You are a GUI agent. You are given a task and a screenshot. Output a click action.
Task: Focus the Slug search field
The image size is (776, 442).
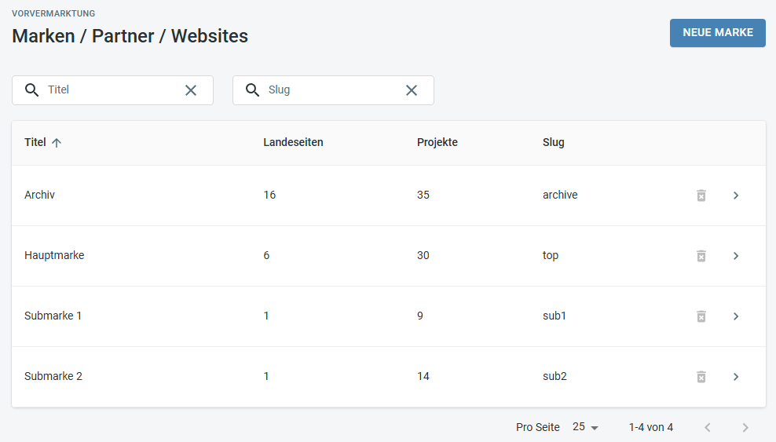point(333,90)
